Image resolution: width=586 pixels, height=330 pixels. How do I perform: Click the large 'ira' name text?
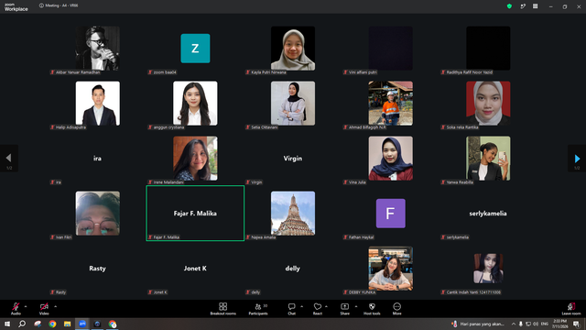[x=97, y=159]
